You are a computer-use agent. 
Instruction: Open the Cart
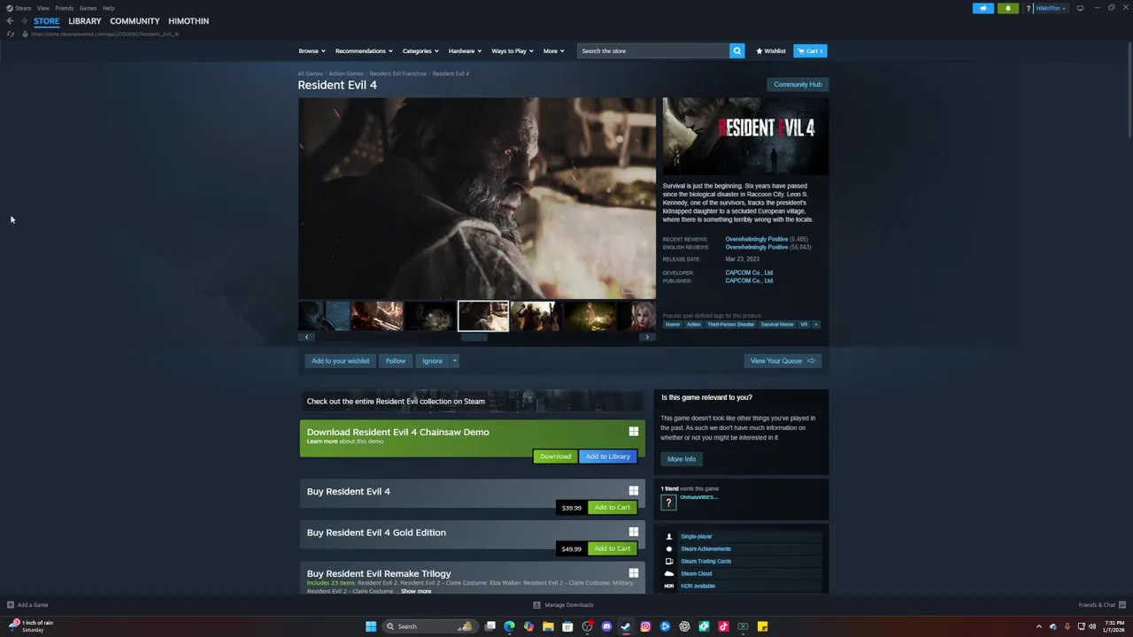pos(810,51)
